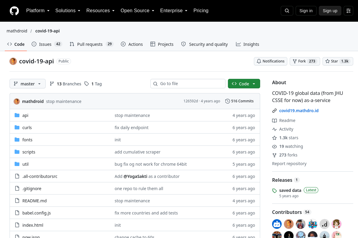
Task: Open the fork icon beside 273 forks
Action: pyautogui.click(x=274, y=155)
